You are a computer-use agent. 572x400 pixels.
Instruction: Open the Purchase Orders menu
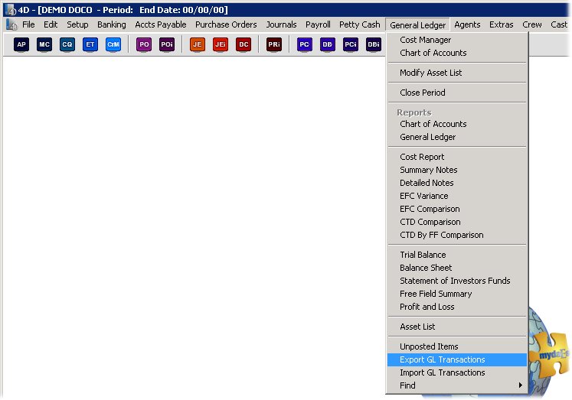[x=226, y=24]
